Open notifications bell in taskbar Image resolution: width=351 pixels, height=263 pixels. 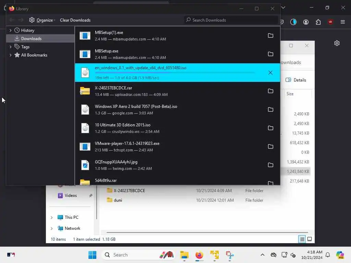point(328,255)
